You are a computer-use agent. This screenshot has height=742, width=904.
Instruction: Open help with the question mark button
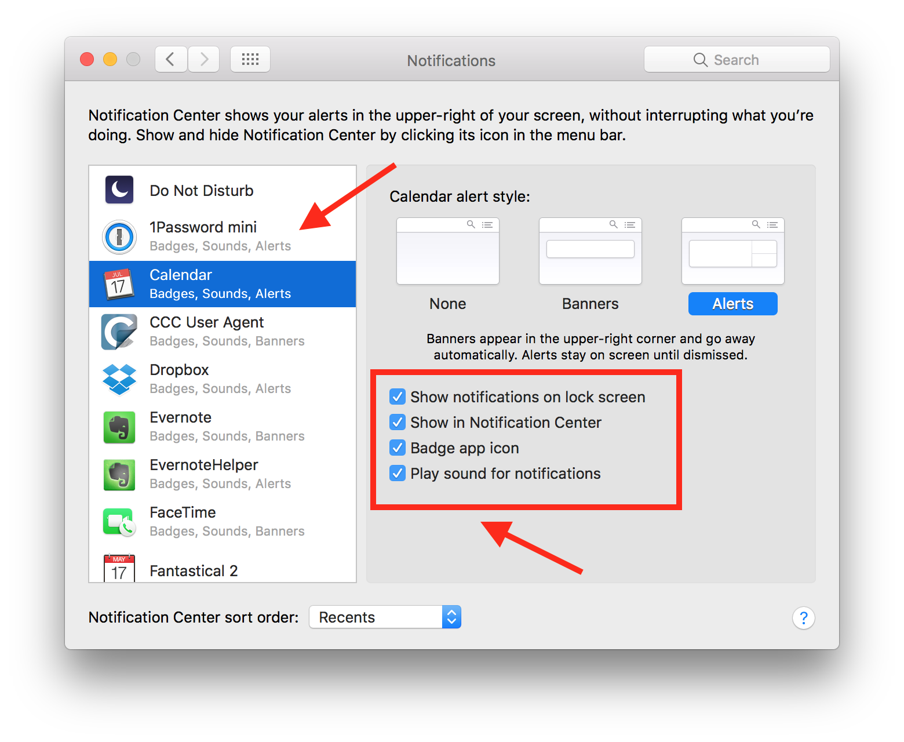tap(804, 618)
